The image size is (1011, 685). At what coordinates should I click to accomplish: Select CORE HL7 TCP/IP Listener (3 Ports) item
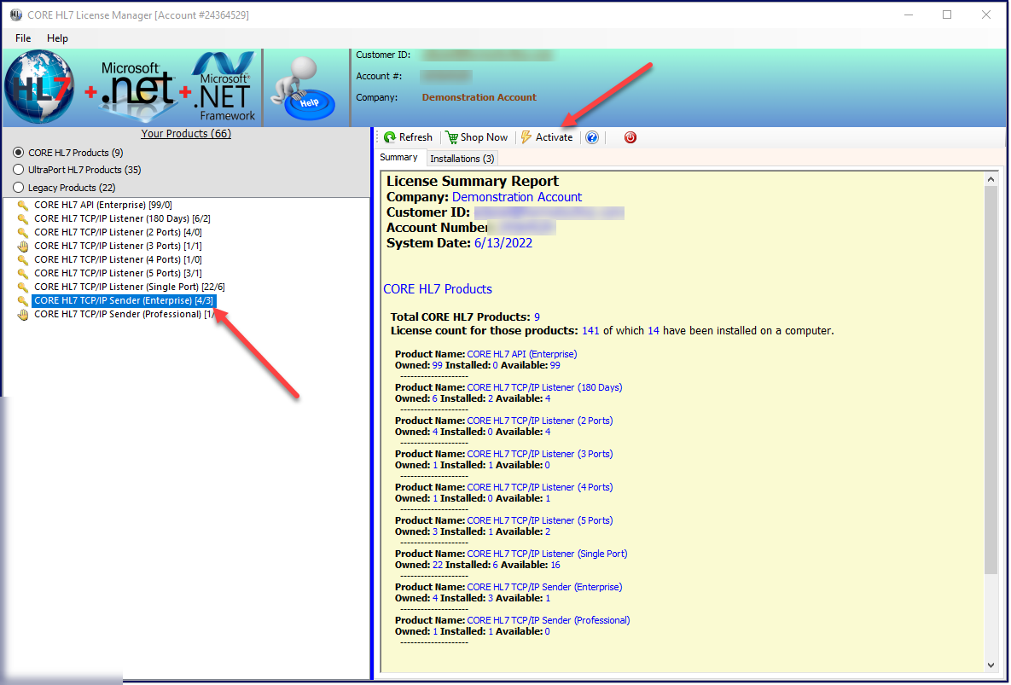click(x=118, y=246)
